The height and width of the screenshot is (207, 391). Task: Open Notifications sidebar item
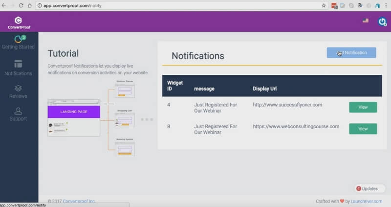click(x=18, y=68)
